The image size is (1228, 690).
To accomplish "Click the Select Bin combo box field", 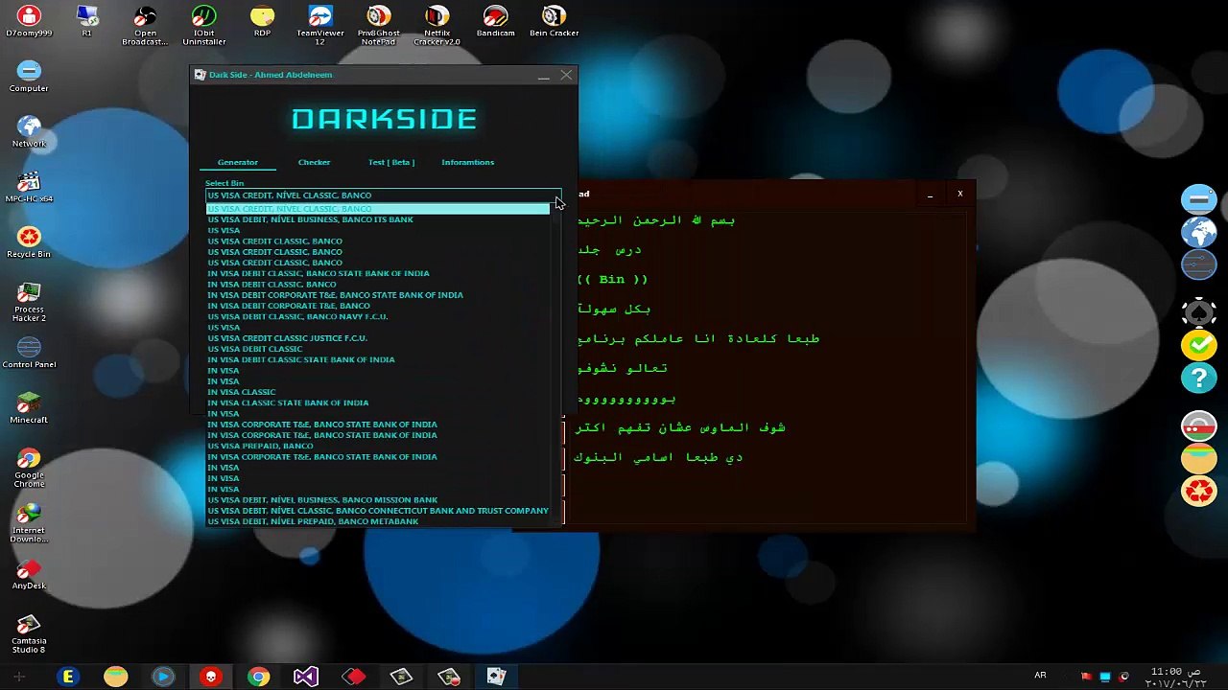I will point(383,195).
